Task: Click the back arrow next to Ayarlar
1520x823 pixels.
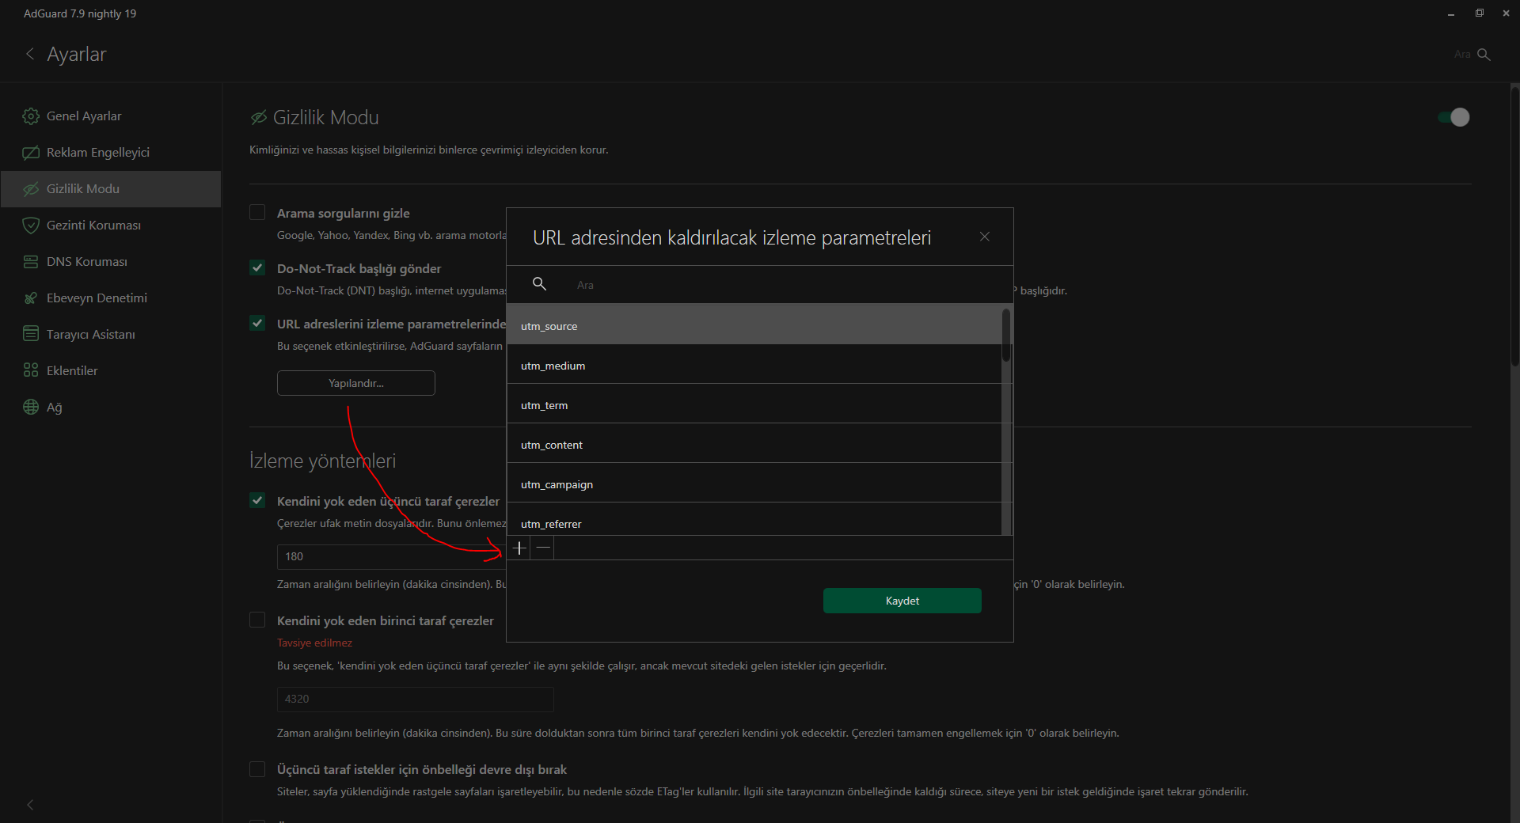Action: [30, 54]
